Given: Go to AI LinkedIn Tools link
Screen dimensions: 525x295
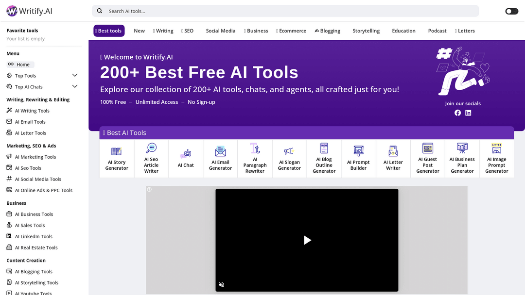Looking at the screenshot, I should click(x=34, y=237).
